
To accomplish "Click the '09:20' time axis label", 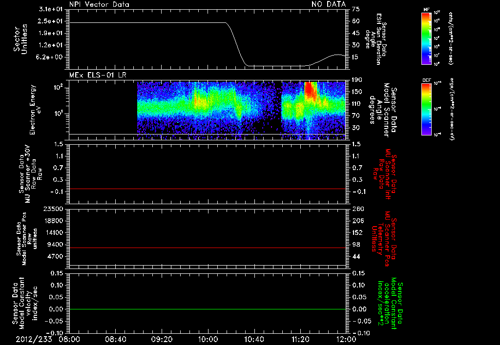I will pyautogui.click(x=162, y=339).
